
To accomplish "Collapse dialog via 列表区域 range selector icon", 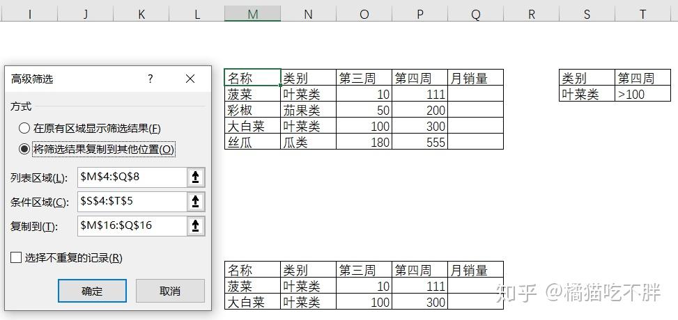I will [x=195, y=177].
